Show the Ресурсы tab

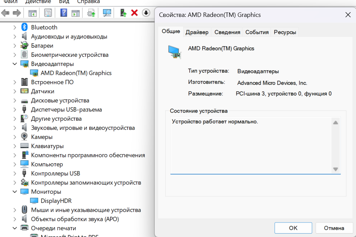click(285, 32)
